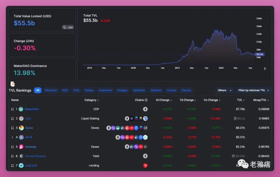Click the JustLend logo icon
This screenshot has width=280, height=177.
[x=21, y=166]
